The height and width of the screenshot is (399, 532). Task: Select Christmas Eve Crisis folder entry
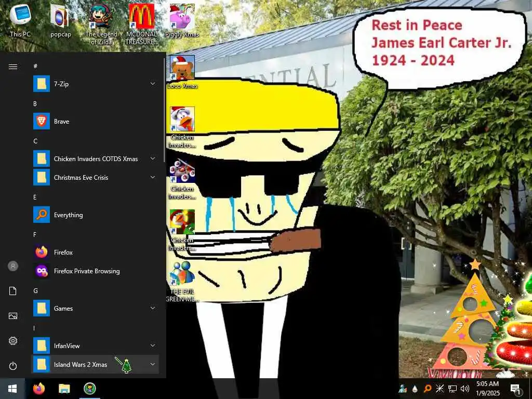[x=95, y=178]
